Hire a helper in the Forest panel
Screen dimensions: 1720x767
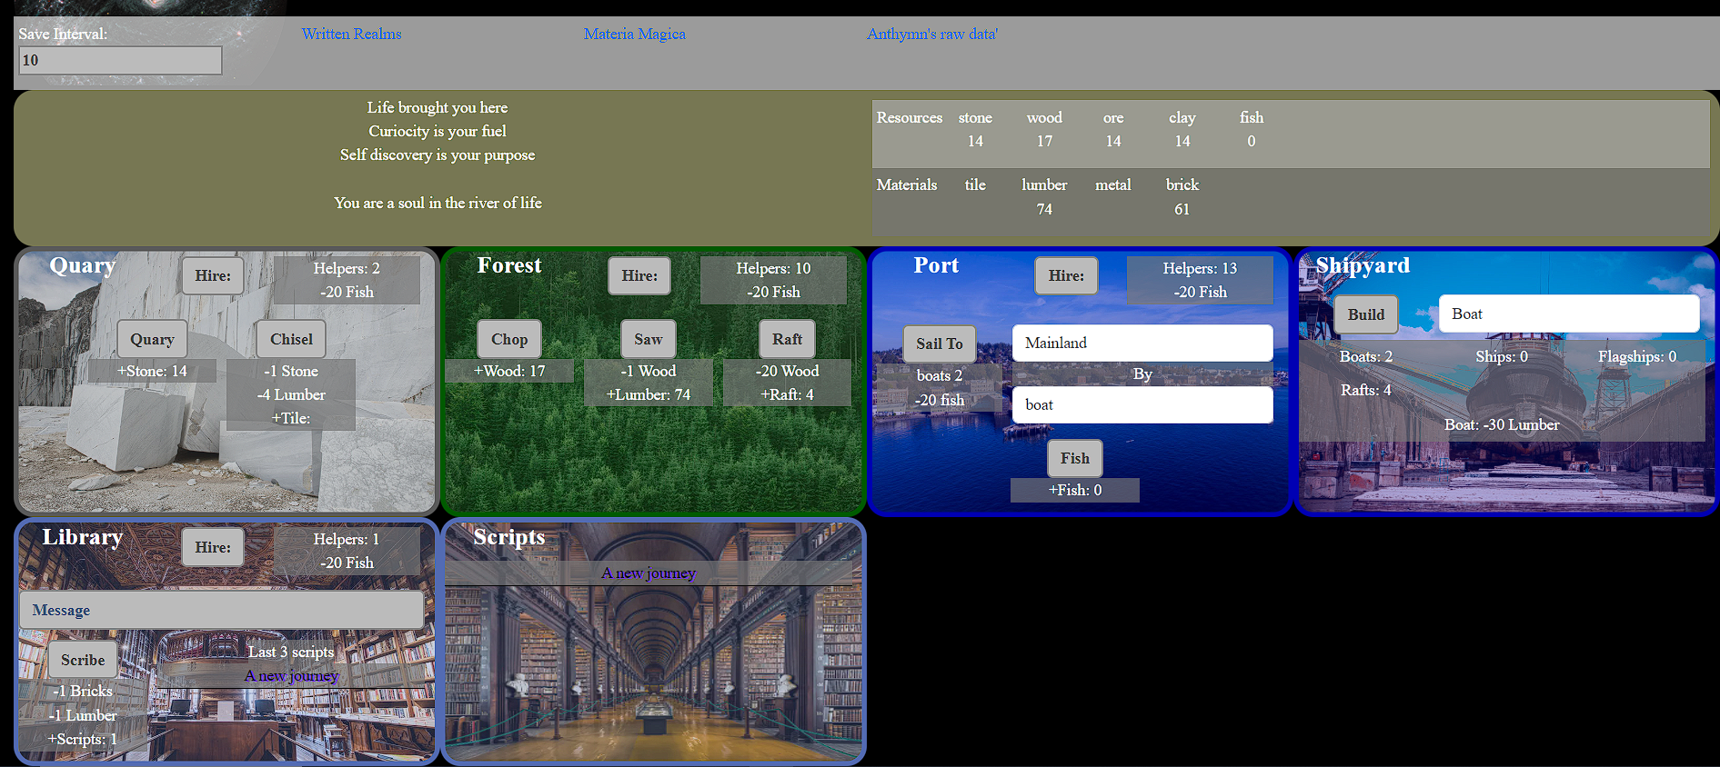point(639,275)
